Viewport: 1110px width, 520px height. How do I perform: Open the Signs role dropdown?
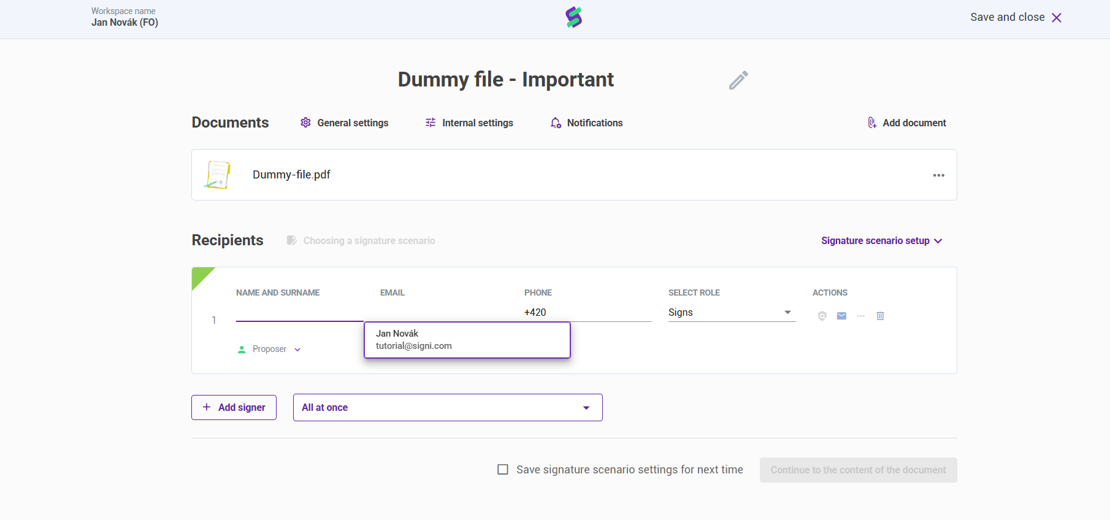731,313
